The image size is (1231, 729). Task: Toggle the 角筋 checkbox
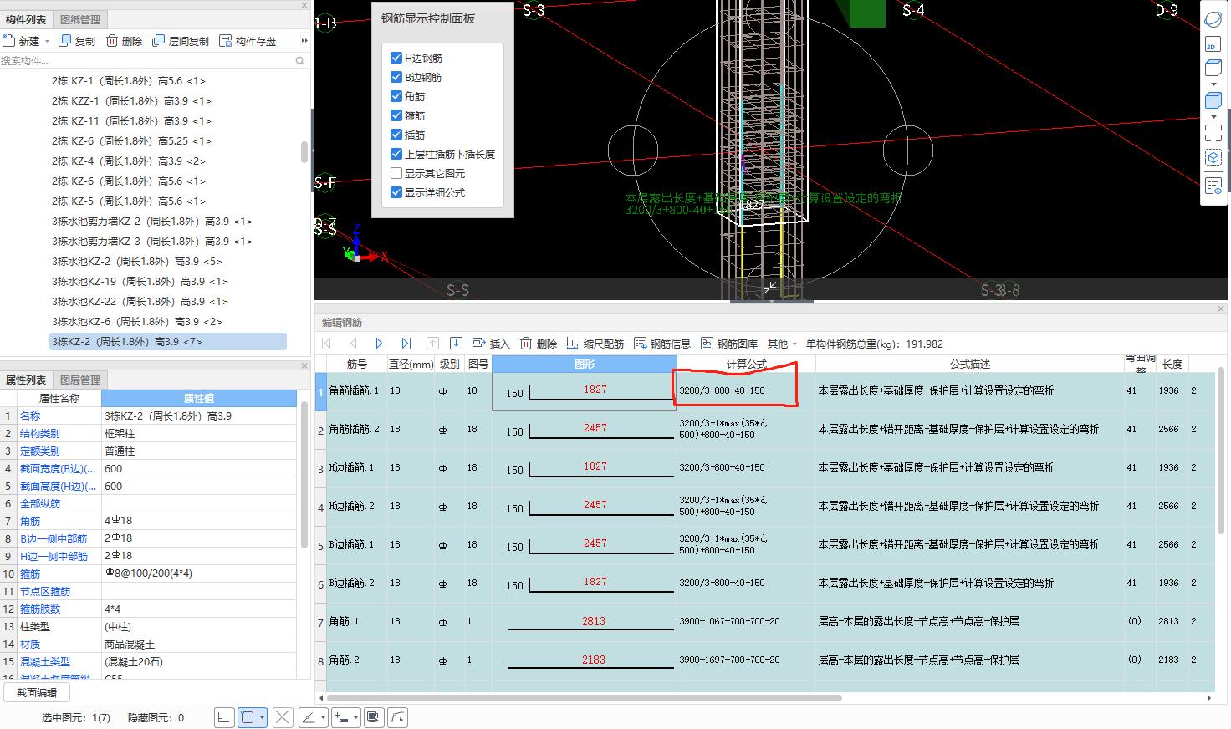(396, 96)
